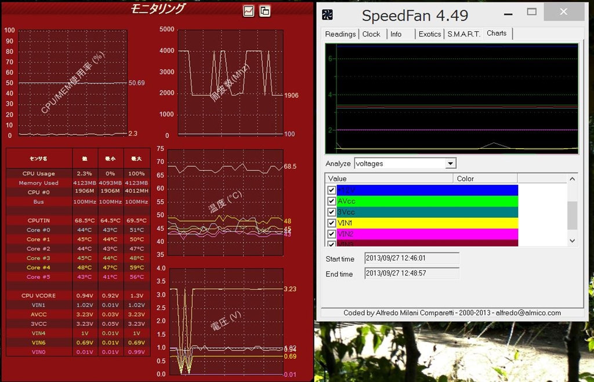Click the magenta color swatch for VIN2
Image resolution: width=594 pixels, height=382 pixels.
pyautogui.click(x=428, y=234)
